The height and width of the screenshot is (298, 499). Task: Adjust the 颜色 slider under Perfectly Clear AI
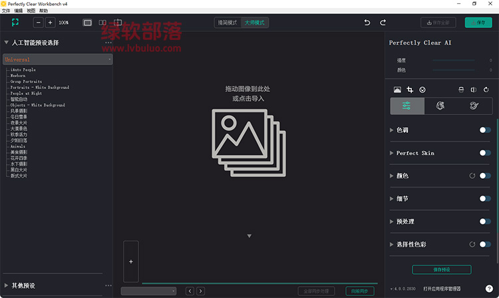coord(454,70)
